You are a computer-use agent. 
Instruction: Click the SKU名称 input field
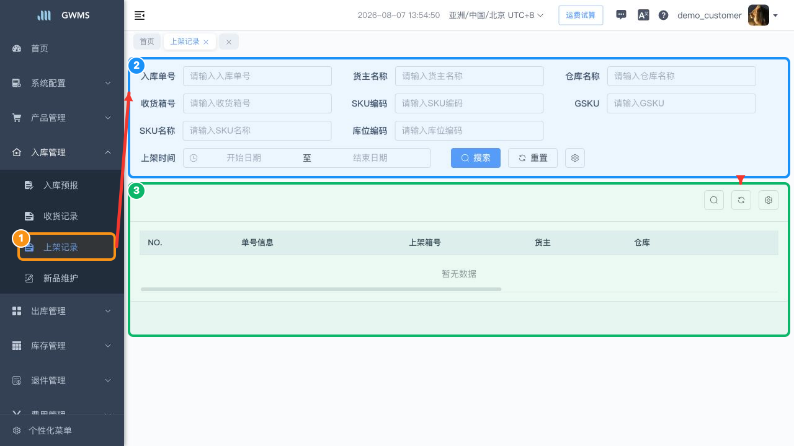pyautogui.click(x=257, y=131)
